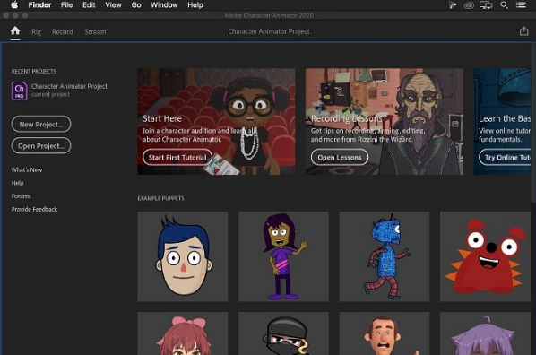
Task: Open the What's New link
Action: pos(27,169)
